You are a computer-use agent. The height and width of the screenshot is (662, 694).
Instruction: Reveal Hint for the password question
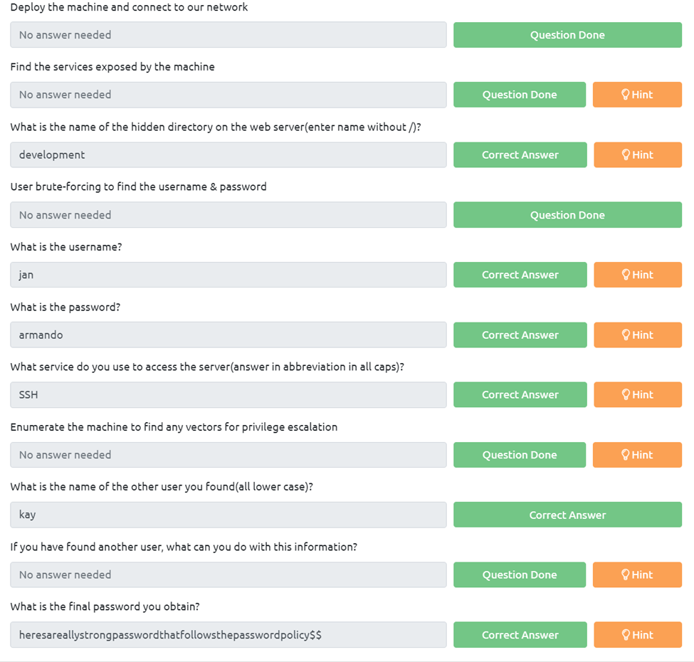coord(637,335)
